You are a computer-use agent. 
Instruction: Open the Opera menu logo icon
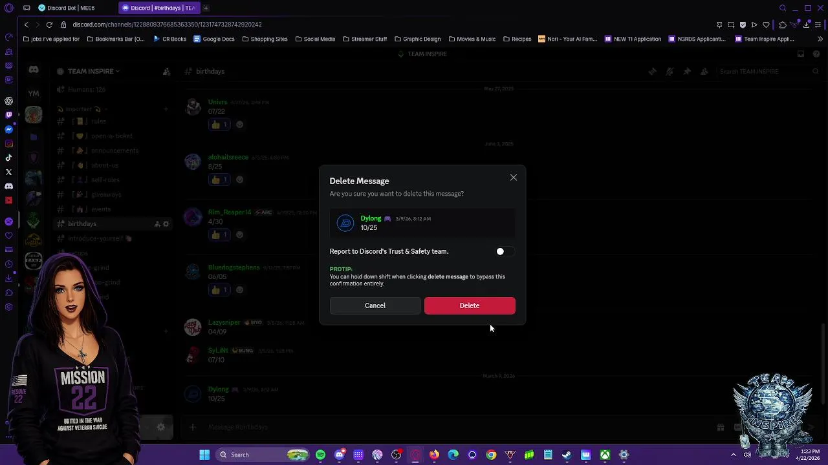(9, 8)
